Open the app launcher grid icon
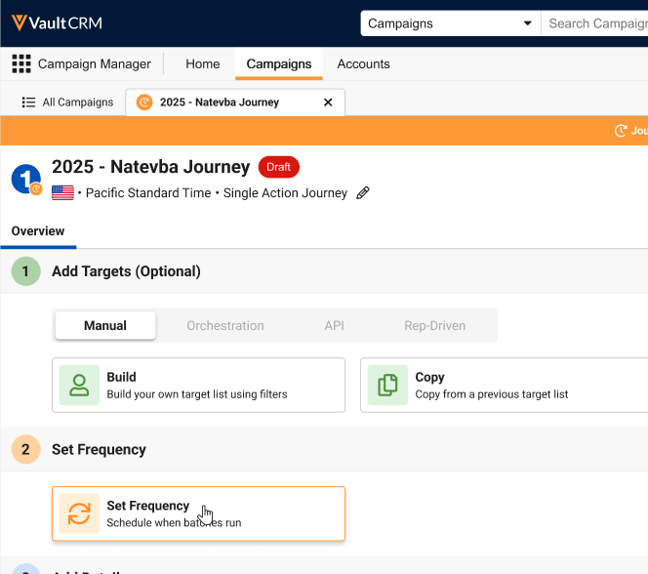 click(x=21, y=64)
